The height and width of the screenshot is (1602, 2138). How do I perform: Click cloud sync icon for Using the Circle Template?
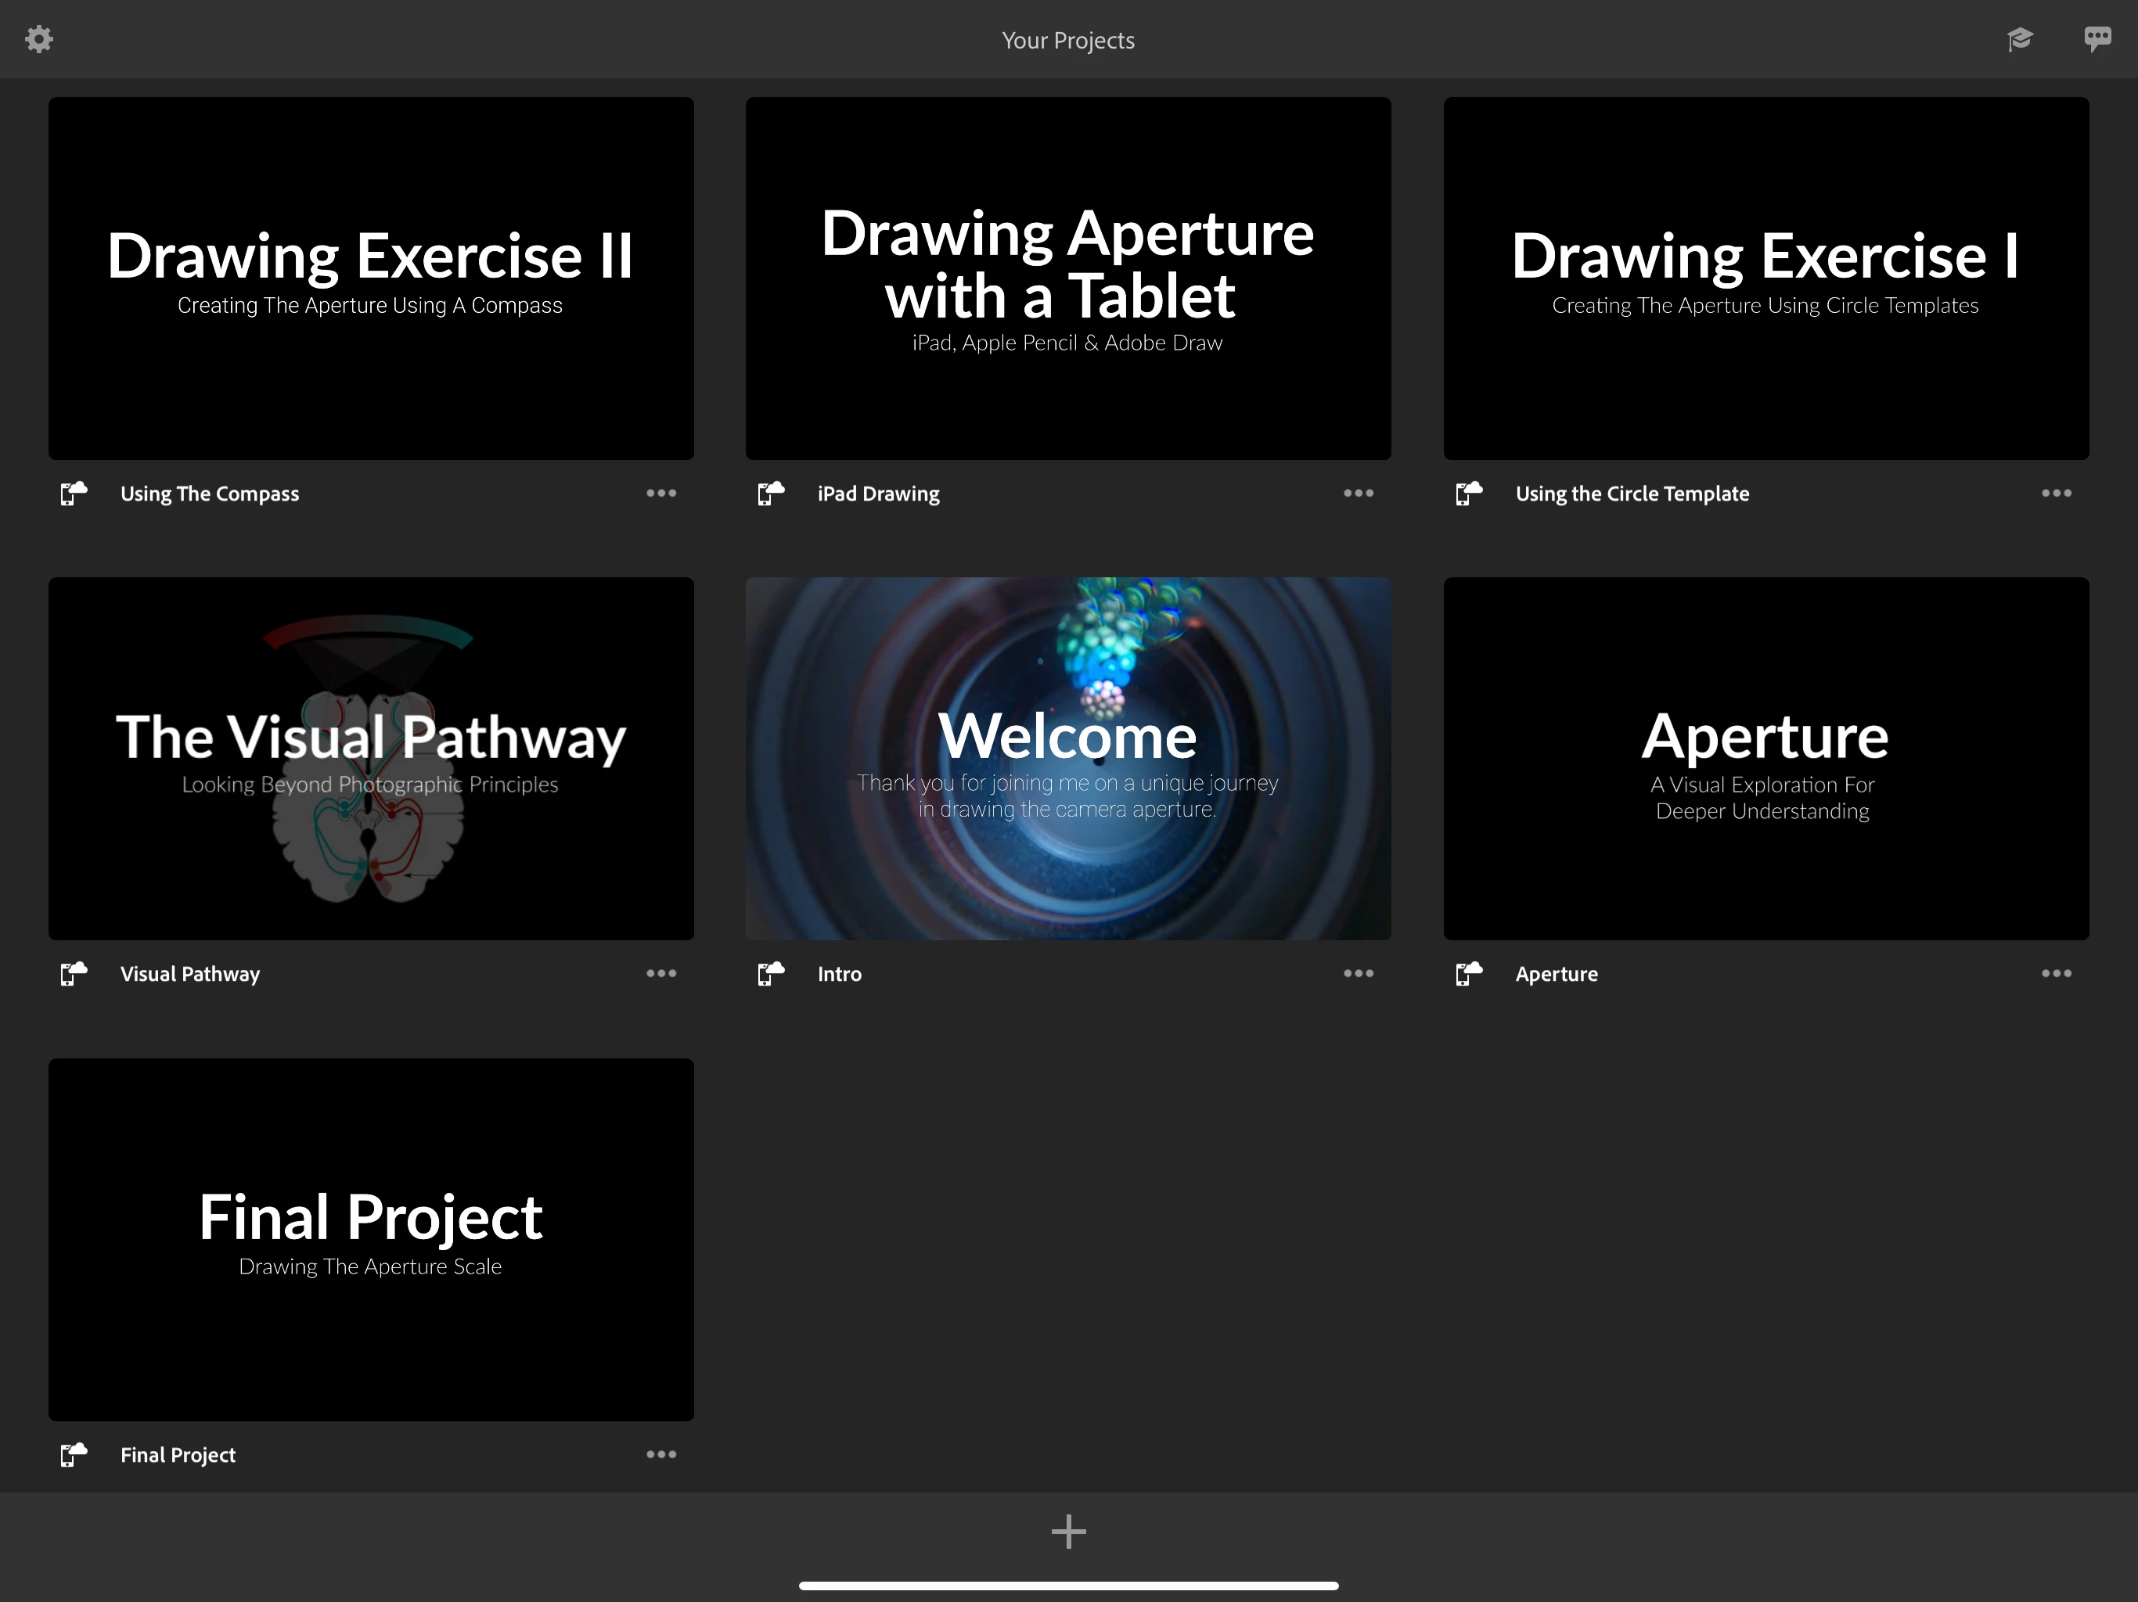[1469, 494]
